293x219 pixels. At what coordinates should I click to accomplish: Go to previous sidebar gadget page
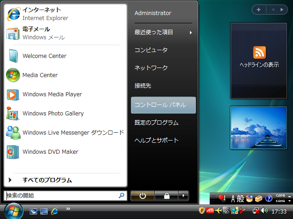(x=273, y=10)
